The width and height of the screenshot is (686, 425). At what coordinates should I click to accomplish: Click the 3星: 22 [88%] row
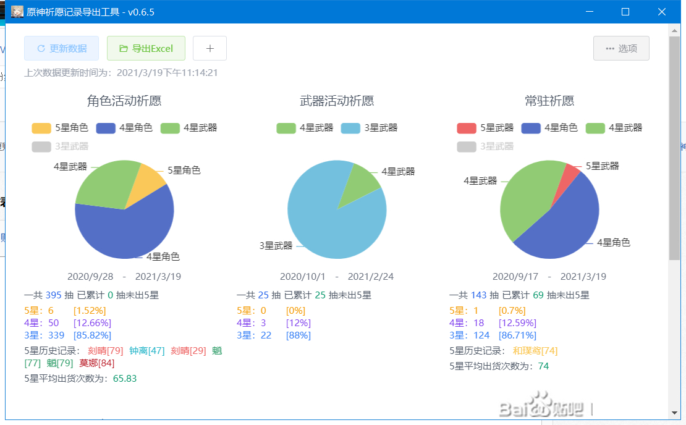point(274,335)
